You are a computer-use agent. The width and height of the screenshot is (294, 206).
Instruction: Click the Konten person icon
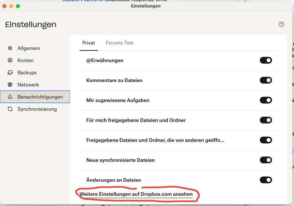point(10,60)
